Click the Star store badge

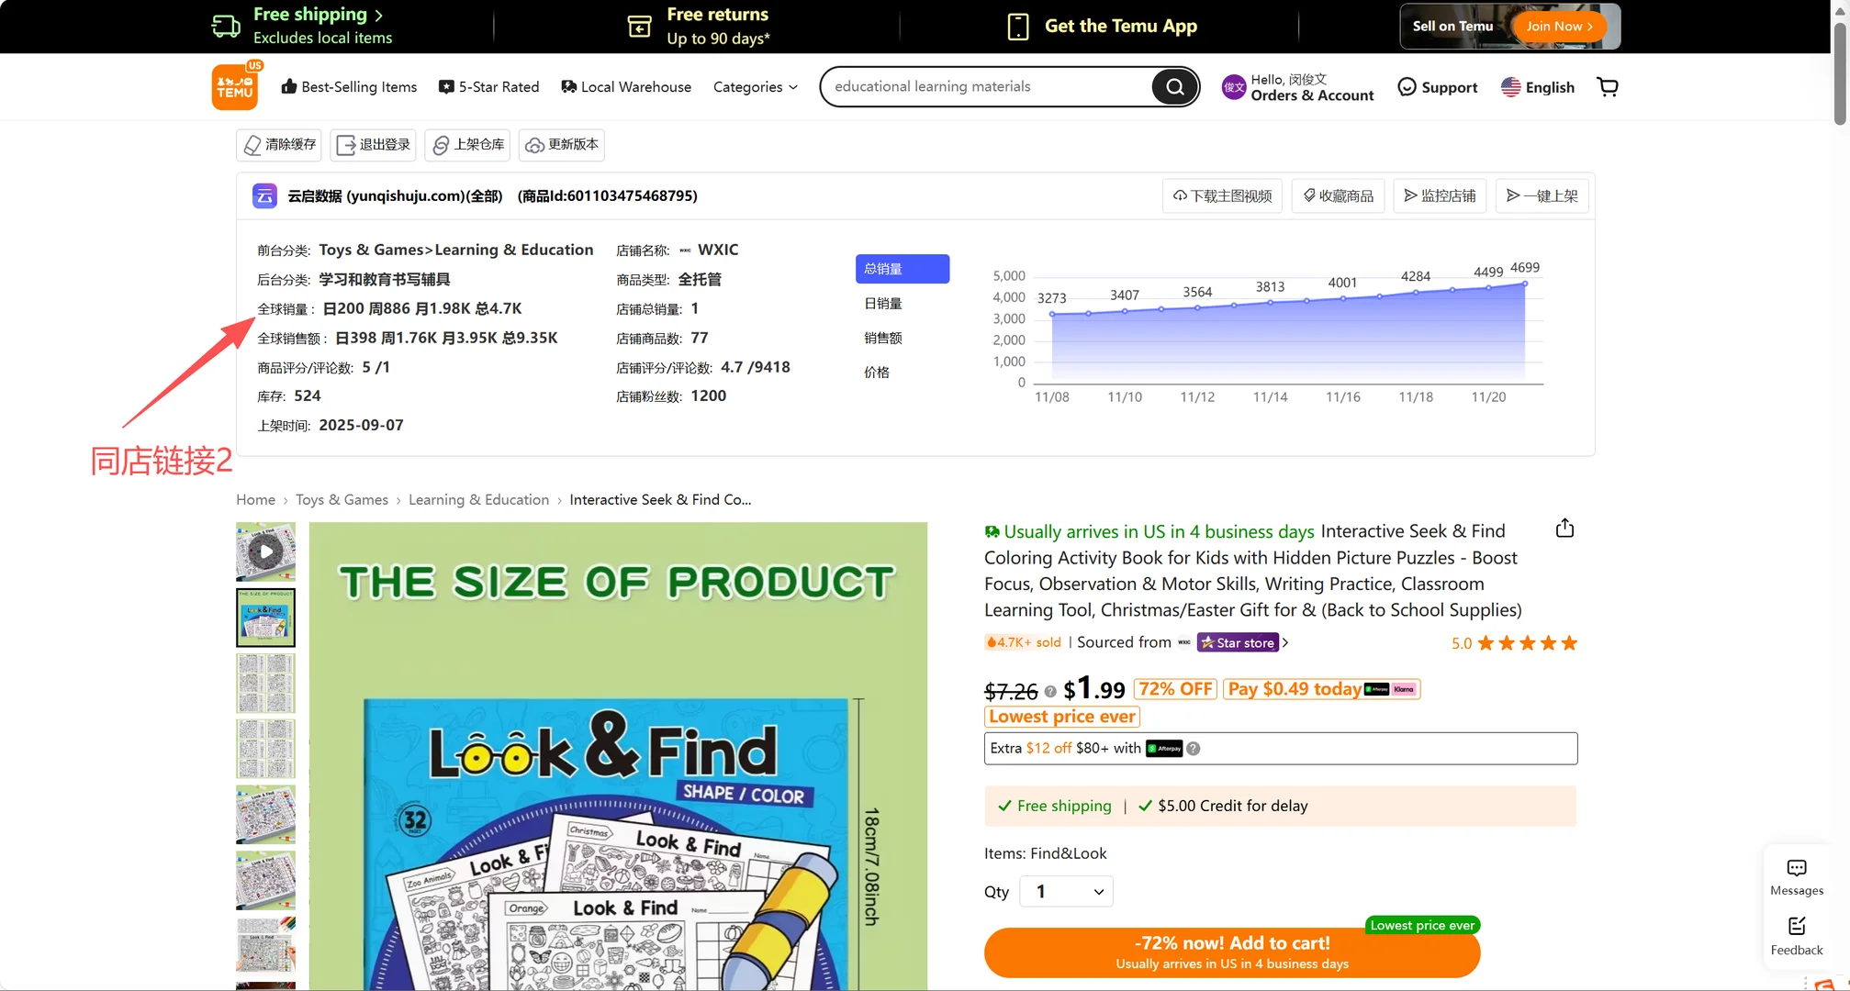coord(1237,643)
